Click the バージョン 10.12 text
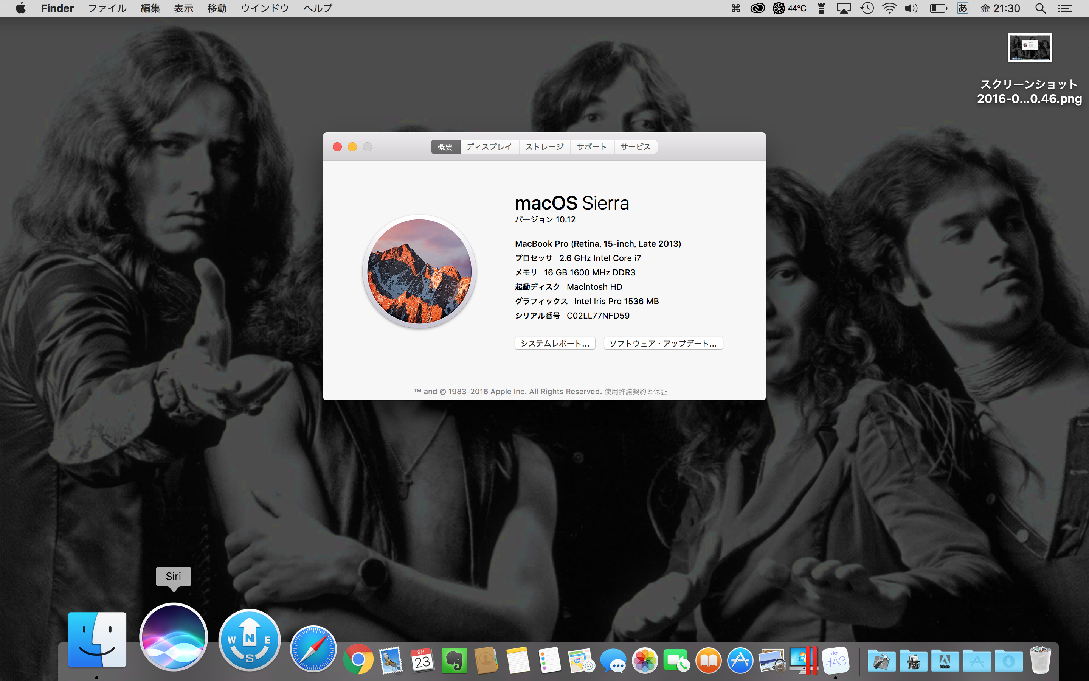The image size is (1089, 681). pos(545,220)
